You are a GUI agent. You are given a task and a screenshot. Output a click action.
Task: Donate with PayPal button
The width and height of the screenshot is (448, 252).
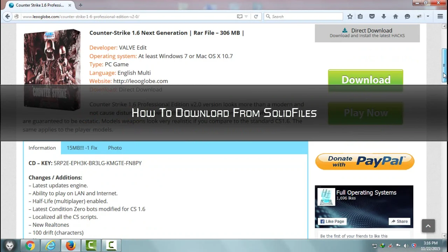365,161
